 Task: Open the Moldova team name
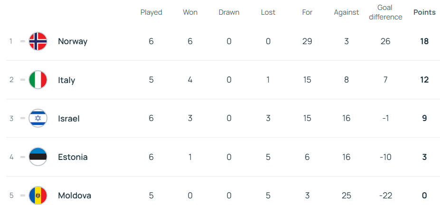click(x=75, y=196)
